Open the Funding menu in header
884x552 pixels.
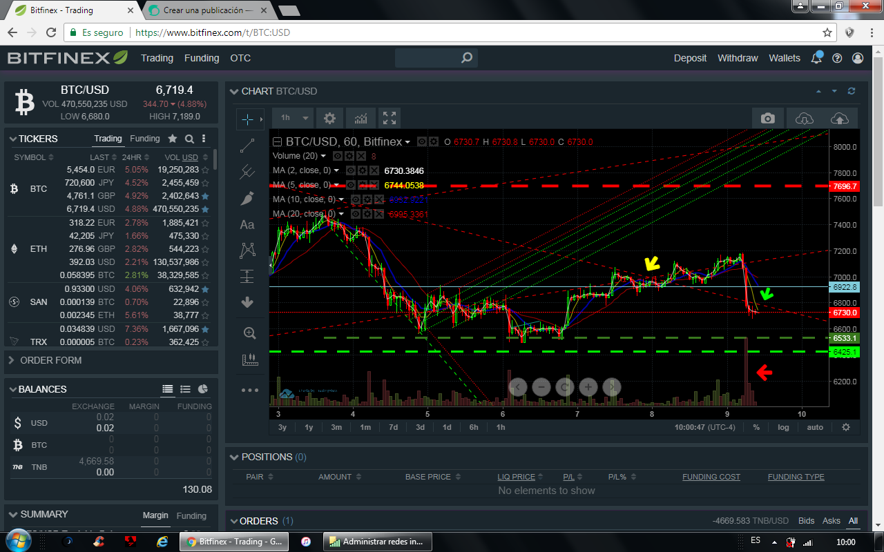pos(202,58)
